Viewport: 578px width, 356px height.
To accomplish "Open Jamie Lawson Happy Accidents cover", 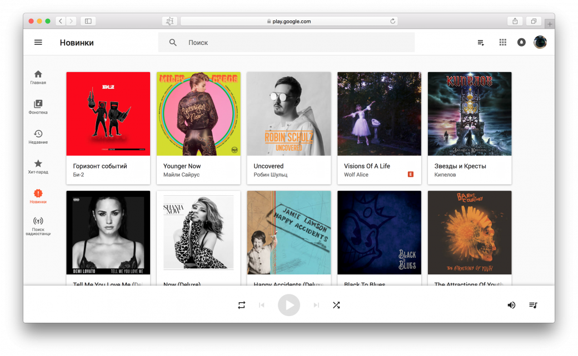I will (288, 232).
